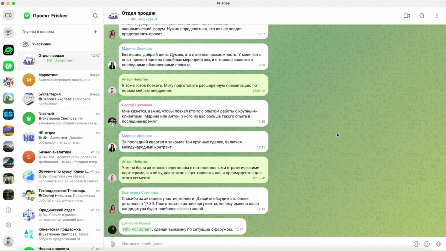Open the help question mark icon
The height and width of the screenshot is (251, 446).
(x=8, y=210)
